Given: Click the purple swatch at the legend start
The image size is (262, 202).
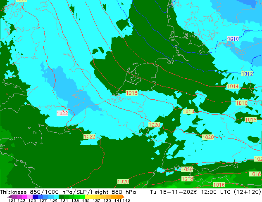Looking at the screenshot, I should click(10, 197).
